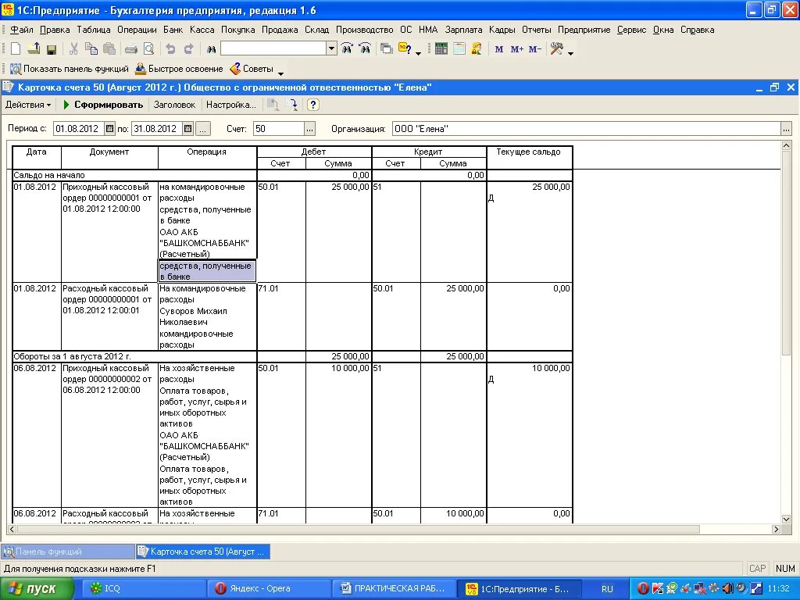Open the пуск Start button
800x600 pixels.
pos(37,588)
